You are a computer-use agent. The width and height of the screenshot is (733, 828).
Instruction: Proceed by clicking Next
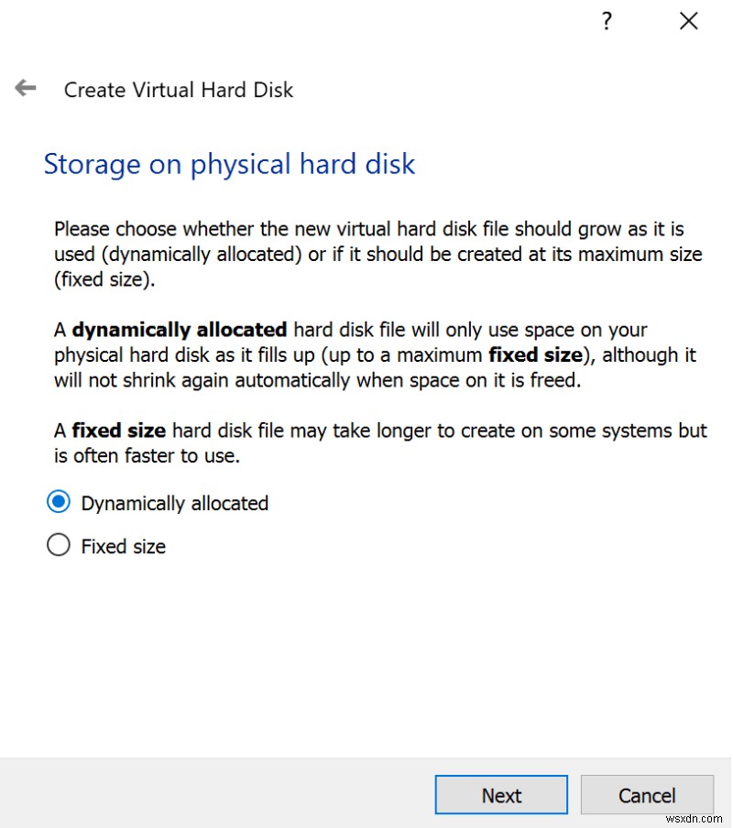tap(501, 795)
